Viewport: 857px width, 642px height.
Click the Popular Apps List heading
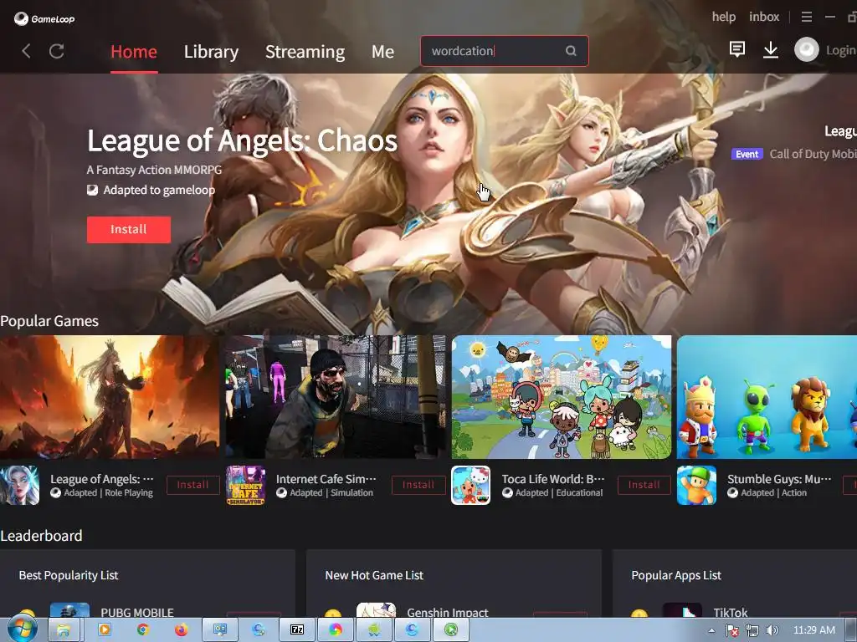676,575
